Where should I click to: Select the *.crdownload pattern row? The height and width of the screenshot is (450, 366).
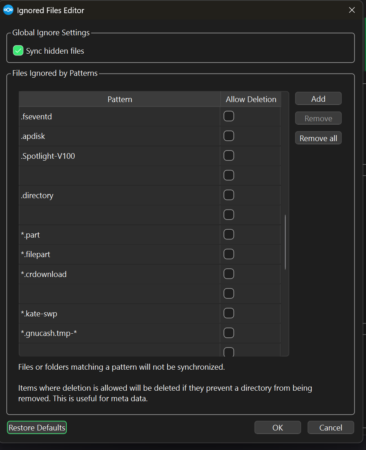pyautogui.click(x=112, y=274)
